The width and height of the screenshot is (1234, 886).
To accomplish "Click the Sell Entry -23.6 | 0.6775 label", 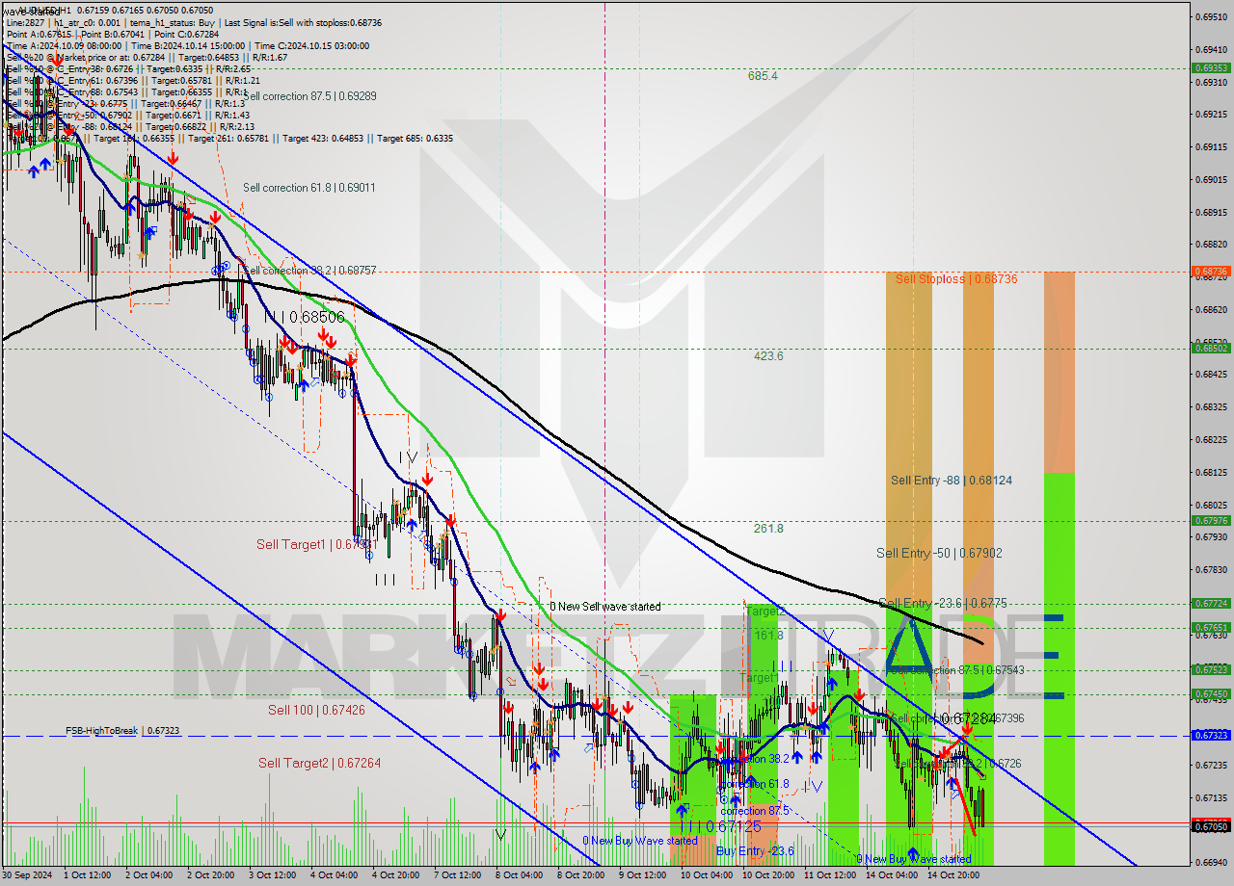I will coord(943,603).
